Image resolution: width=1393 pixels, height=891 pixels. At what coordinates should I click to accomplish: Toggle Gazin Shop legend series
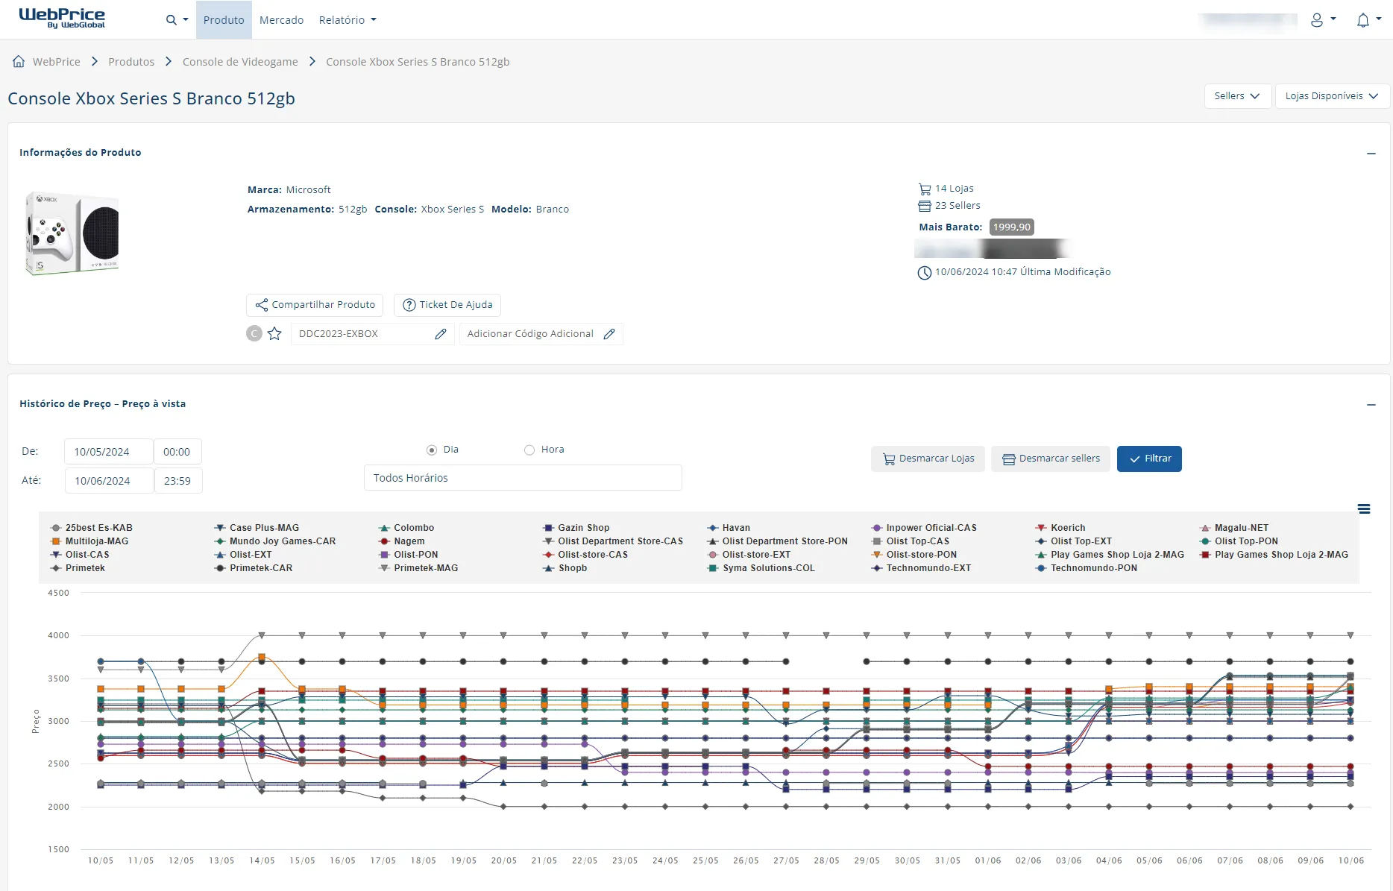576,528
